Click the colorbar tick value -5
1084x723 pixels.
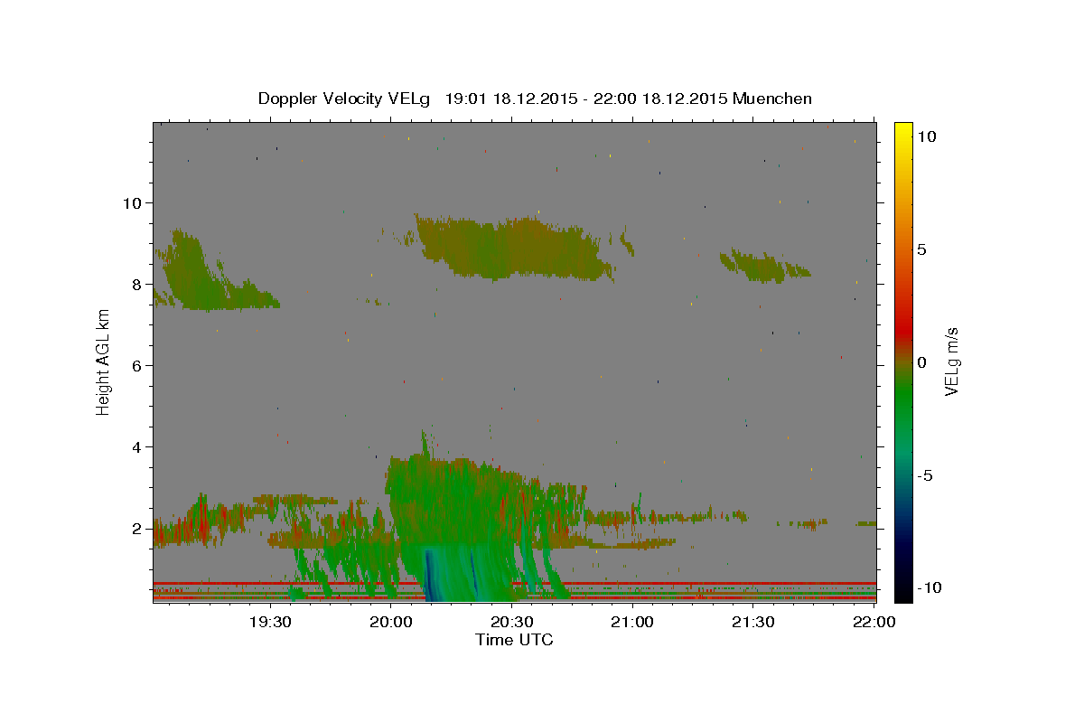point(924,475)
